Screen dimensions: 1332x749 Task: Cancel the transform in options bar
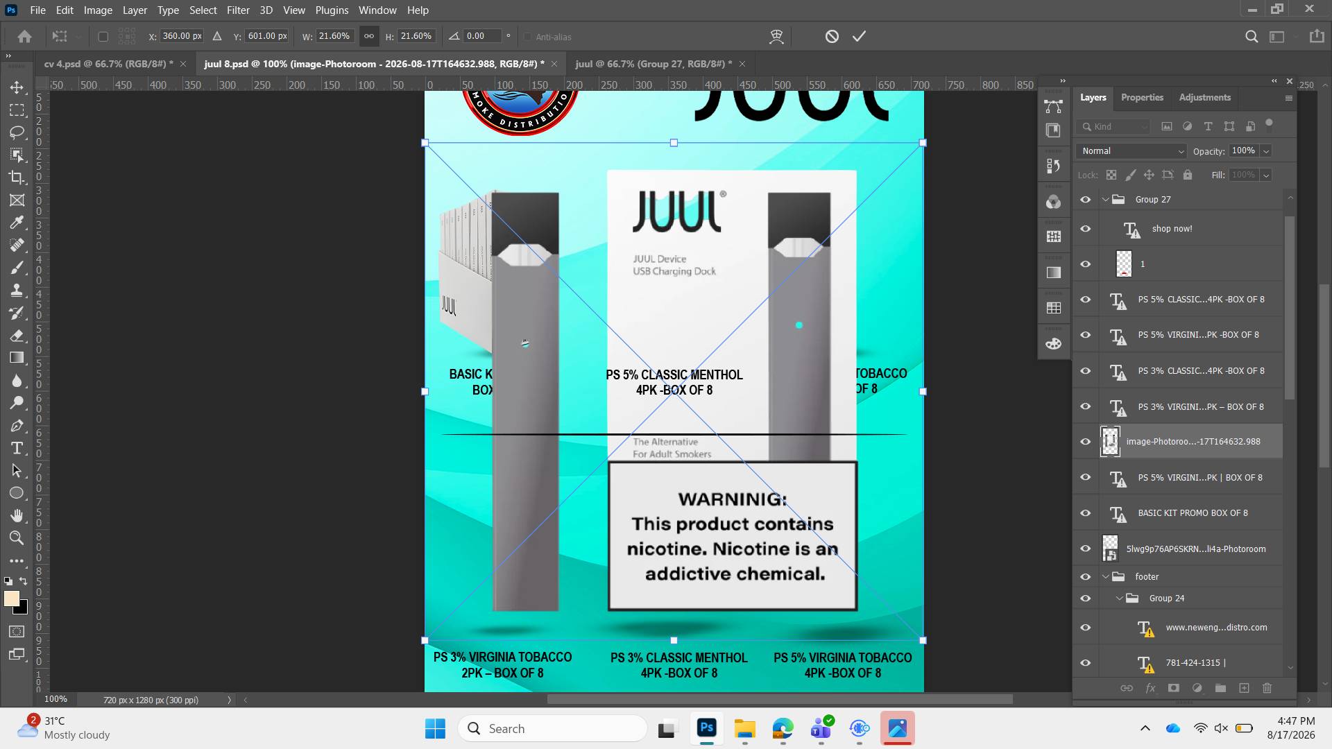(832, 36)
